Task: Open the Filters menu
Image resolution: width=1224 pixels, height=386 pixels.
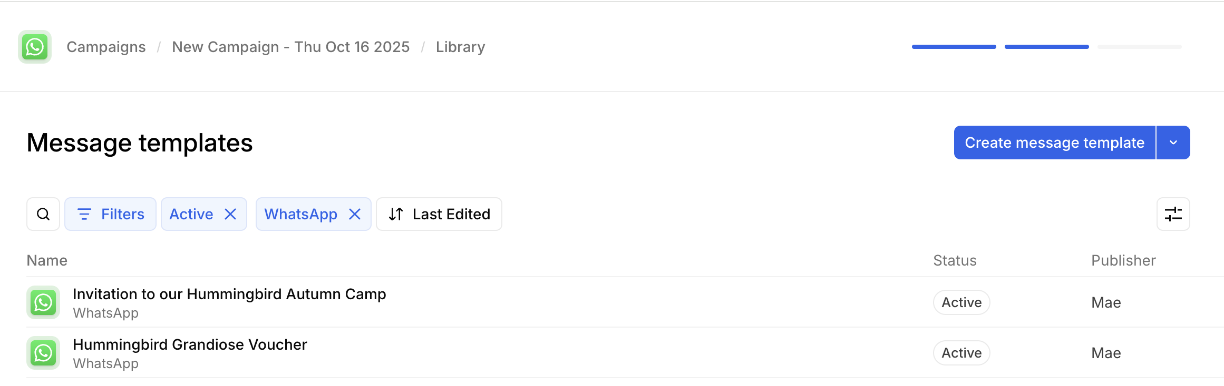Action: point(111,214)
